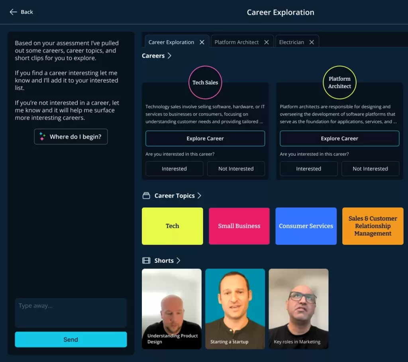Click the archive icon next to Career Topics
Screen dimensions: 408x362
[x=146, y=195]
